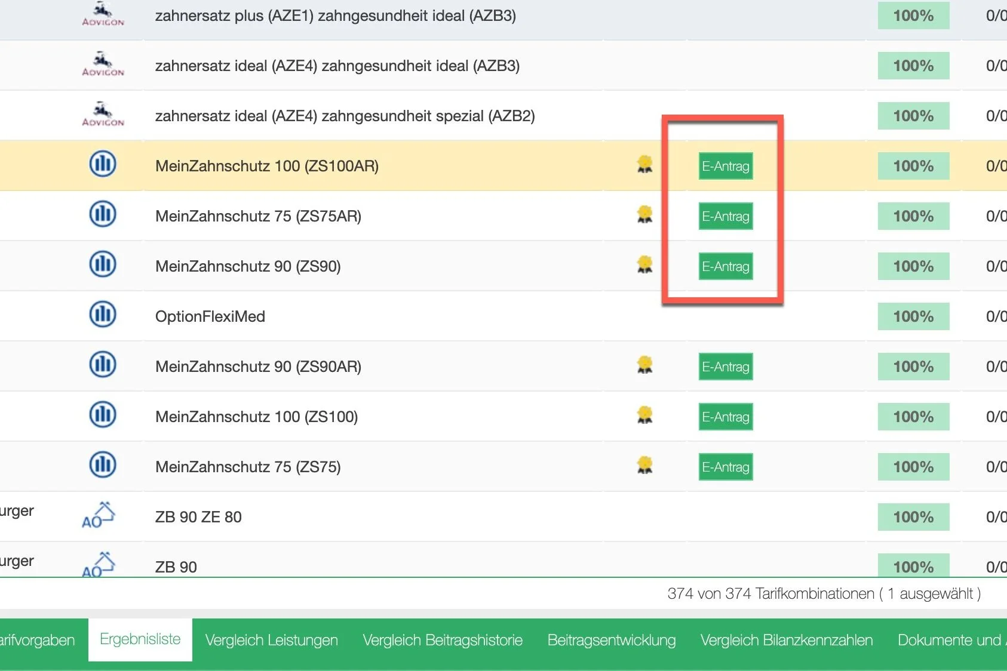Select the MeinZahnschutz 90 (ZS90AR) tariff name
This screenshot has width=1007, height=671.
259,367
